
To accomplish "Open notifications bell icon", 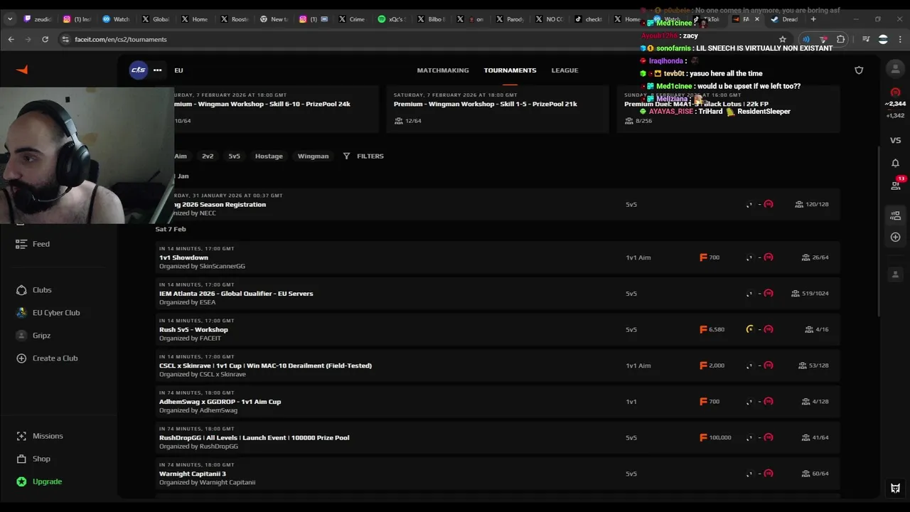I will (x=895, y=163).
